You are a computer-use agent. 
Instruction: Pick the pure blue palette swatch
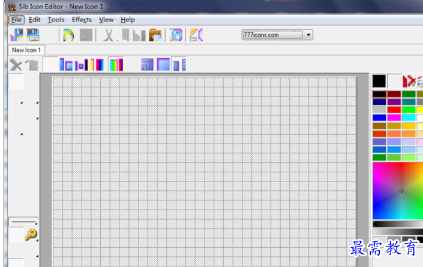[x=379, y=117]
